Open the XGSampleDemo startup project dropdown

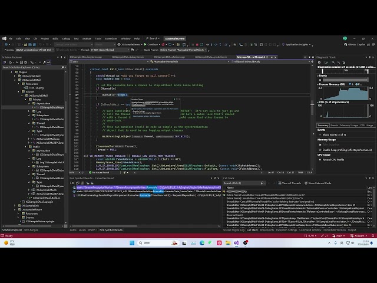click(x=130, y=45)
